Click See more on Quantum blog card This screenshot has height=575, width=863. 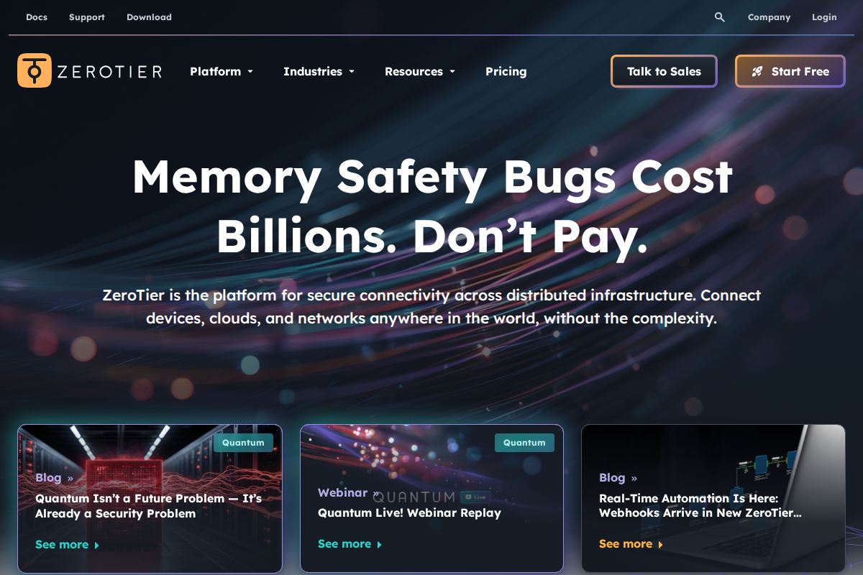[67, 545]
